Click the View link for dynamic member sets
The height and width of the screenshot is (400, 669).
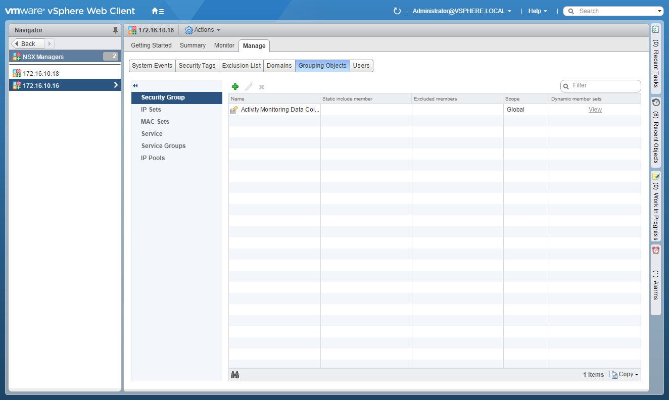[595, 110]
